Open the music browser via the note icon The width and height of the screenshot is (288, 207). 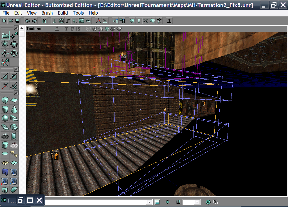pos(68,20)
